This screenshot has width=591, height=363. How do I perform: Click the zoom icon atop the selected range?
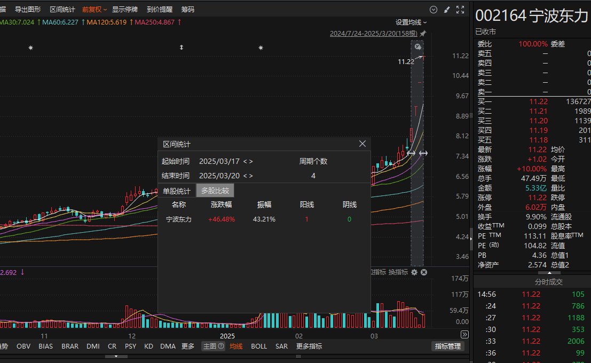click(417, 47)
